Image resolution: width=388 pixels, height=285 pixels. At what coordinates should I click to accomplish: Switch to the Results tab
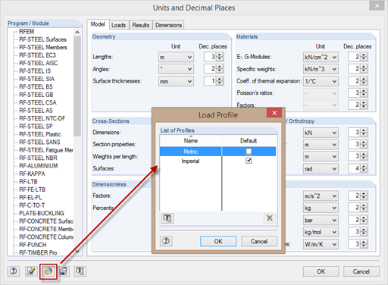click(141, 25)
